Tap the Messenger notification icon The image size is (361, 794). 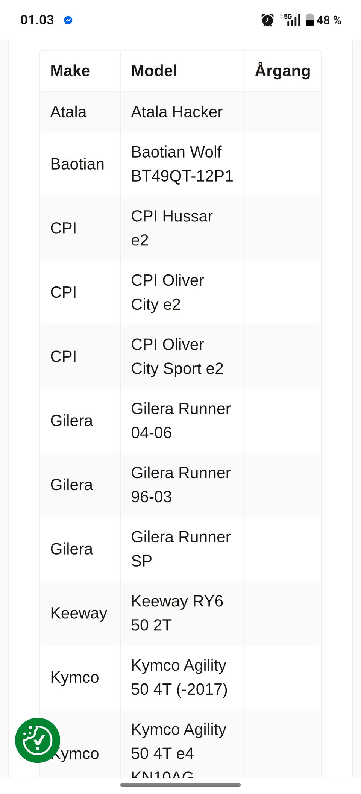point(68,20)
